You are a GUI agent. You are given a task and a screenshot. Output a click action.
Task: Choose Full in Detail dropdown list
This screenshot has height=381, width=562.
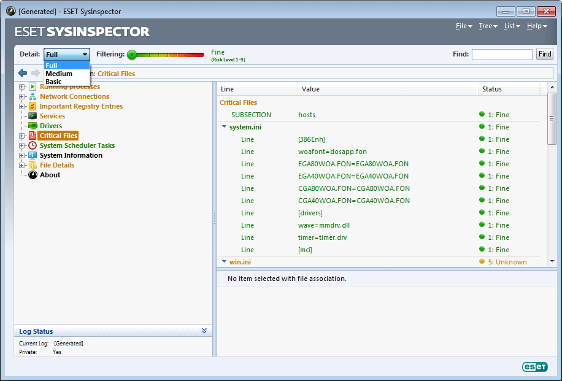tap(67, 66)
